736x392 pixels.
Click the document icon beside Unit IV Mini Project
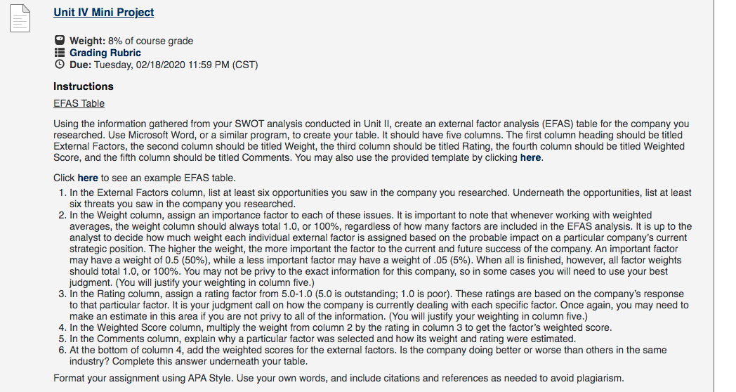tap(20, 18)
